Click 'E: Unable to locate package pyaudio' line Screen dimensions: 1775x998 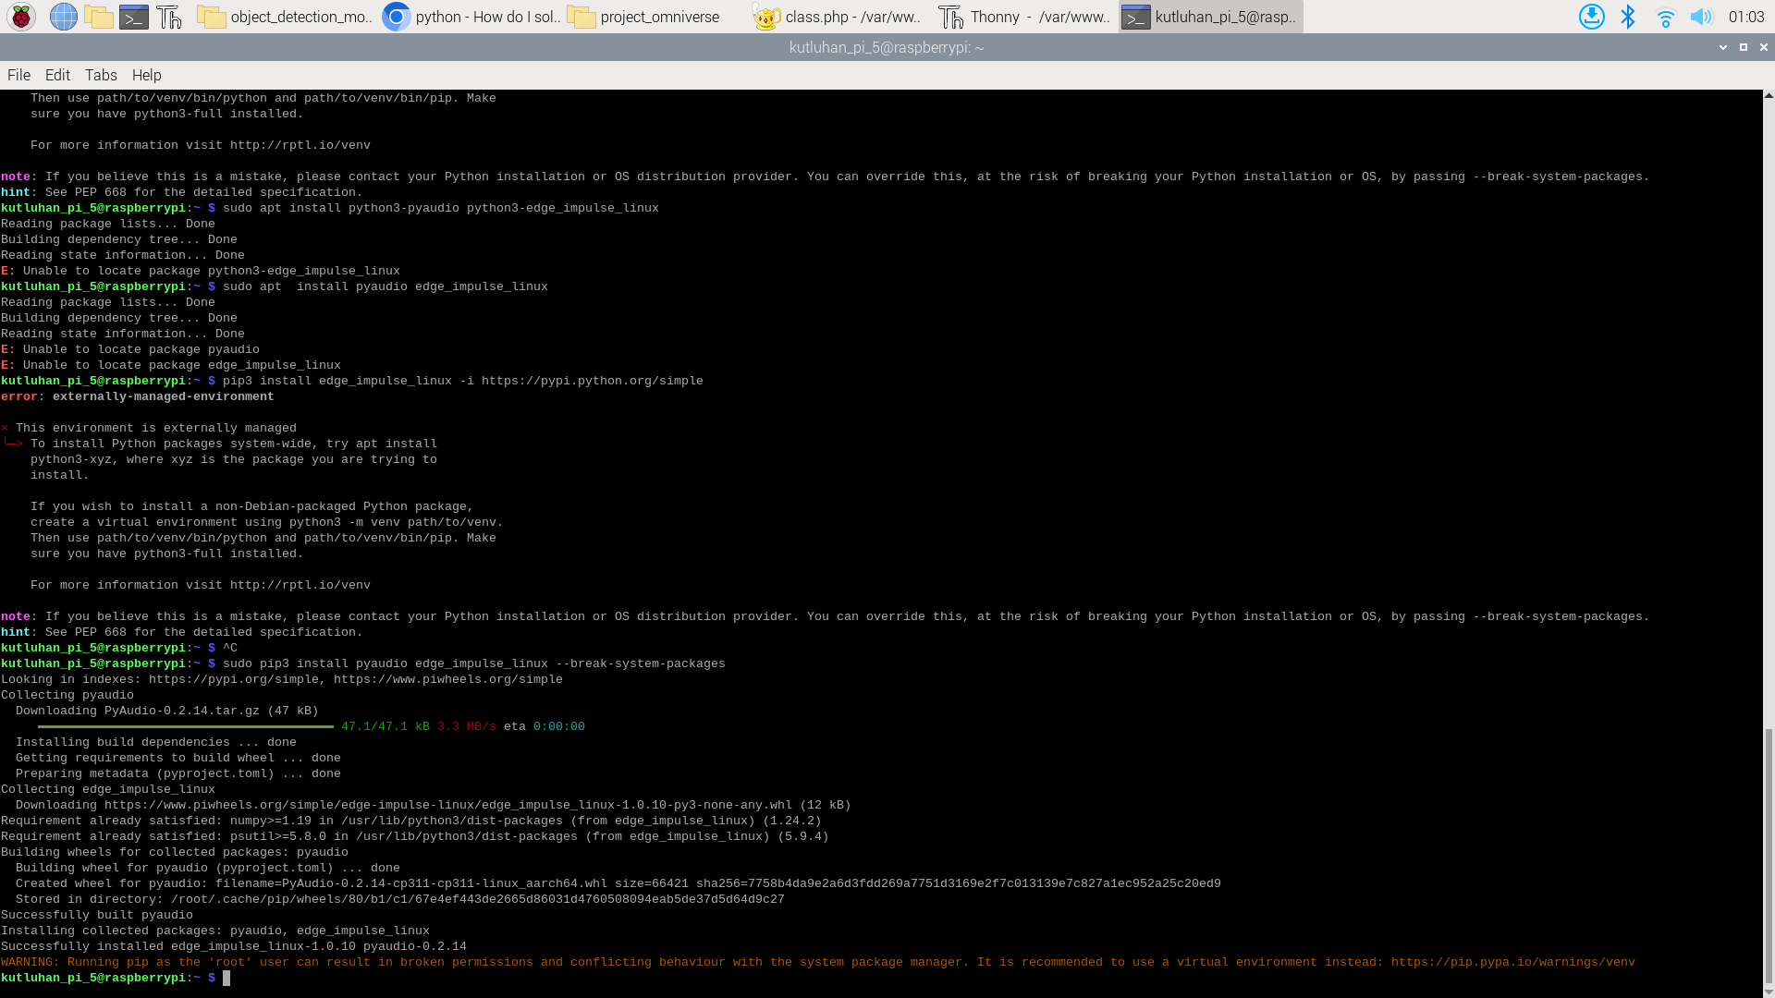[130, 349]
